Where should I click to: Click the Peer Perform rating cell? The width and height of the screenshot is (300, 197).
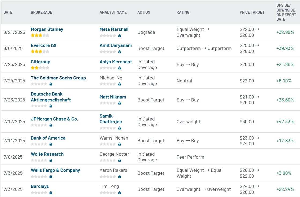(190, 157)
